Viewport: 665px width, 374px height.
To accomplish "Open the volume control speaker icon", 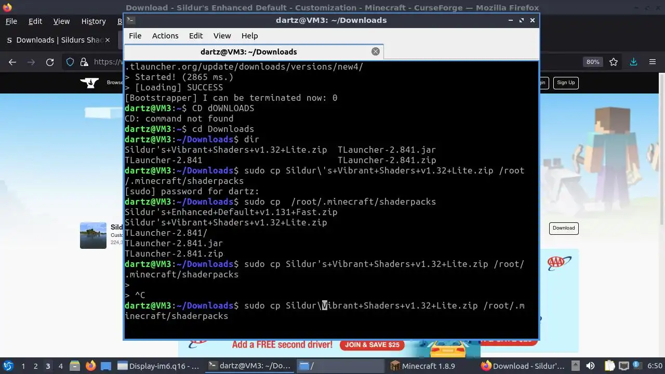I will coord(590,366).
